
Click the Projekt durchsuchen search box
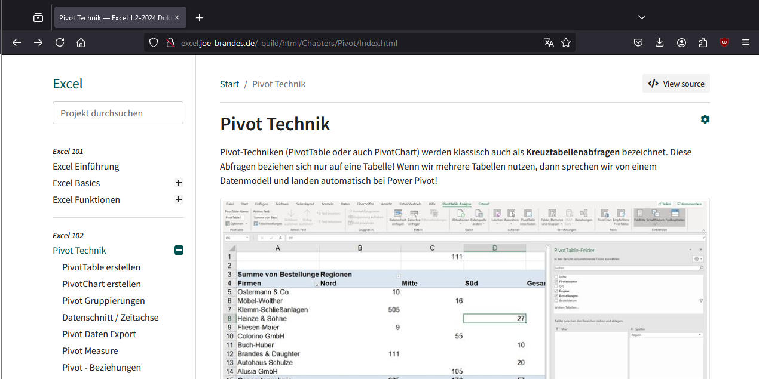coord(118,113)
